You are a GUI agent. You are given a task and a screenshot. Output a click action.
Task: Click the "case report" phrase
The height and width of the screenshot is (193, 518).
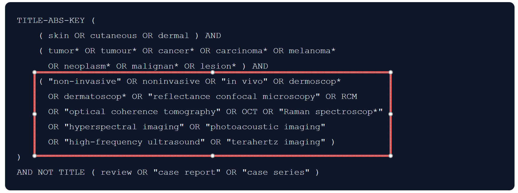tap(187, 172)
